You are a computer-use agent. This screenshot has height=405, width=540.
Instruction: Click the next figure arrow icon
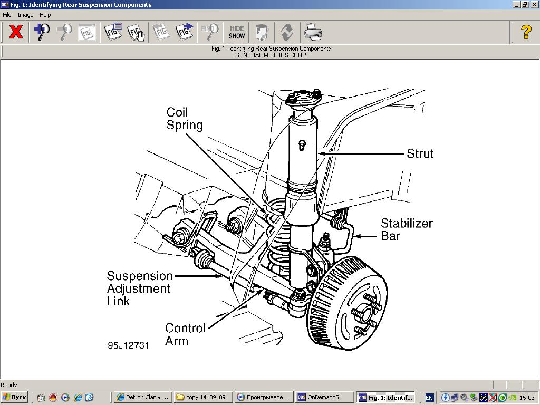click(185, 32)
